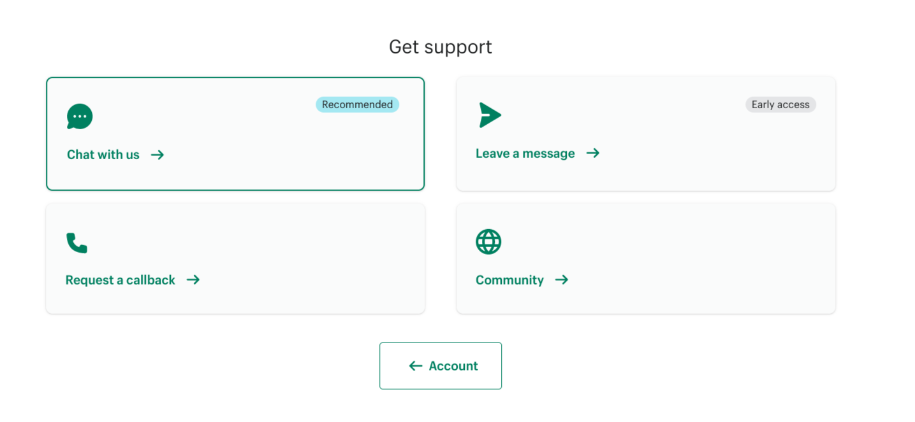The height and width of the screenshot is (422, 915).
Task: Click the paper plane send icon
Action: click(x=490, y=115)
